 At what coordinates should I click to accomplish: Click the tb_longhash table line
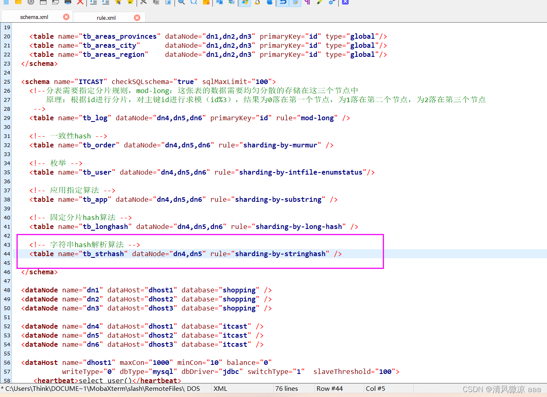tap(193, 227)
